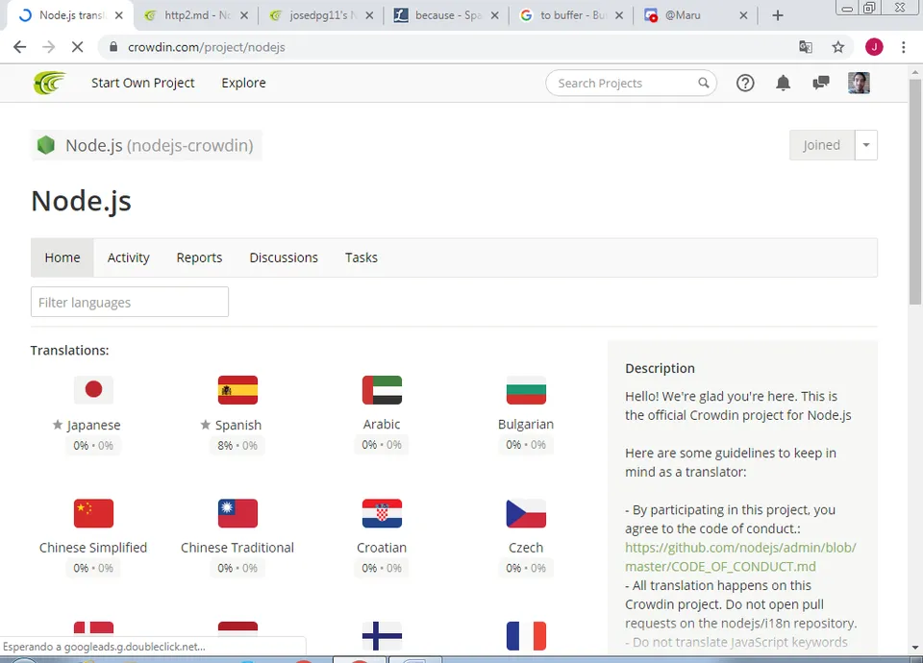
Task: Switch to the Home tab
Action: coord(62,258)
